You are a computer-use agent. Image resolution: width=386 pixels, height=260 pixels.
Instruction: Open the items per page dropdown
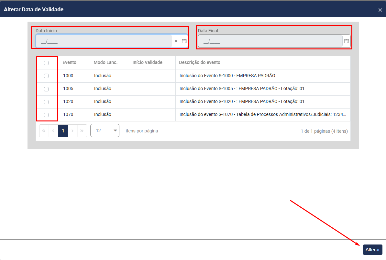coord(105,130)
